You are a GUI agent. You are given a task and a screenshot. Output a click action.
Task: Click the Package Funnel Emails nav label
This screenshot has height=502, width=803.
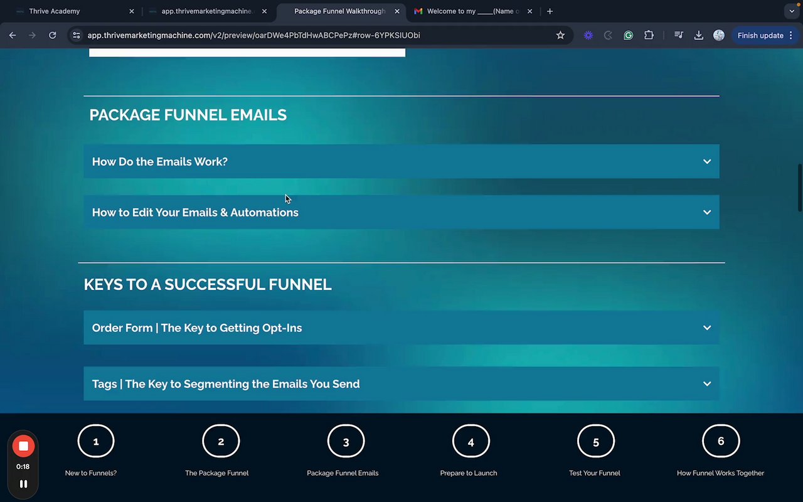coord(343,473)
